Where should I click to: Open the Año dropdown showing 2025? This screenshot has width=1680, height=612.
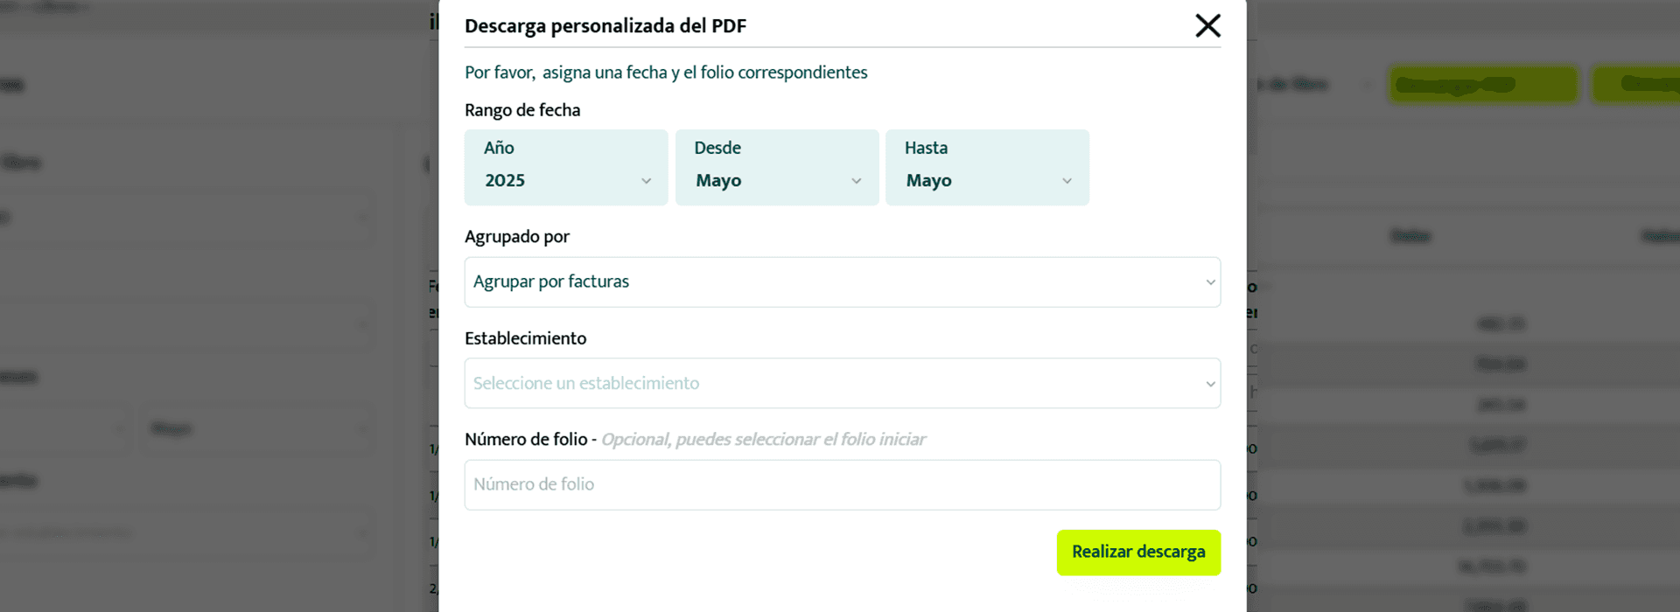pyautogui.click(x=566, y=168)
